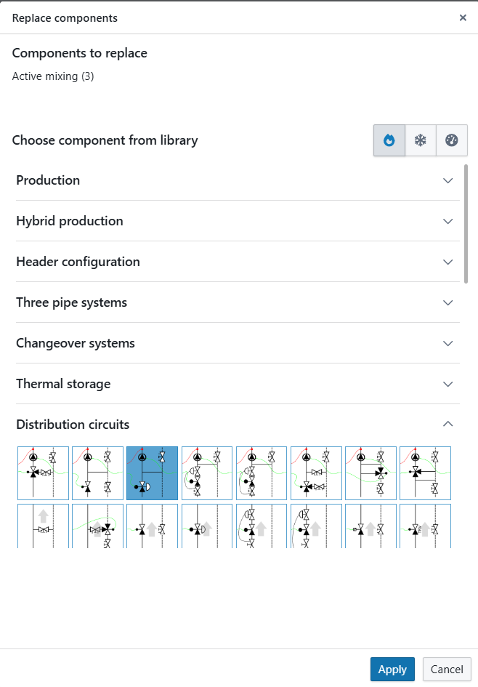Expand Header configuration chevron
The width and height of the screenshot is (478, 687).
point(448,262)
